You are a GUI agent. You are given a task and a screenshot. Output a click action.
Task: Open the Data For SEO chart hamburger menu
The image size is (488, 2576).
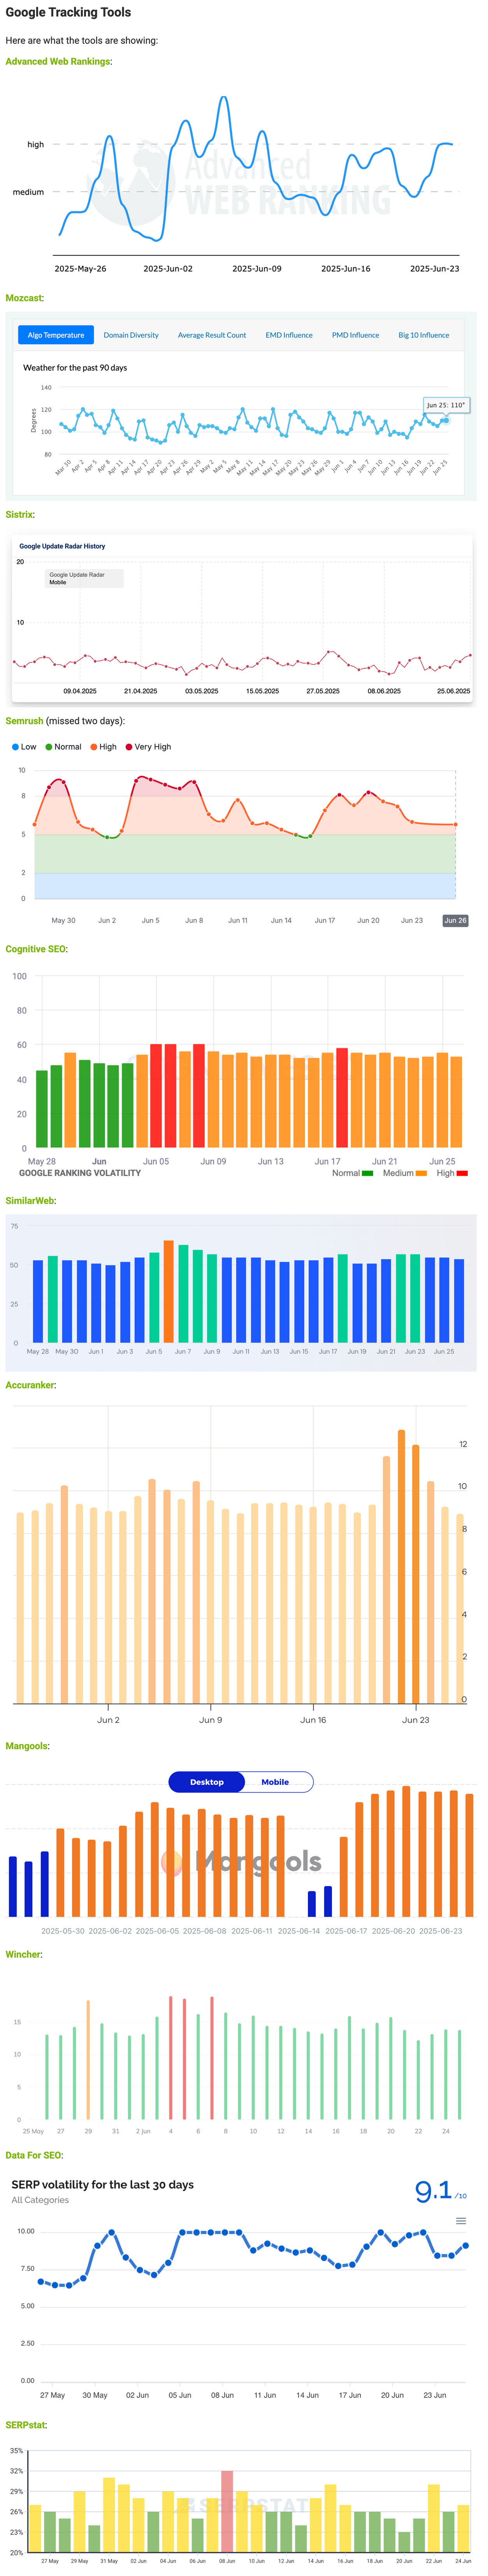click(461, 2220)
